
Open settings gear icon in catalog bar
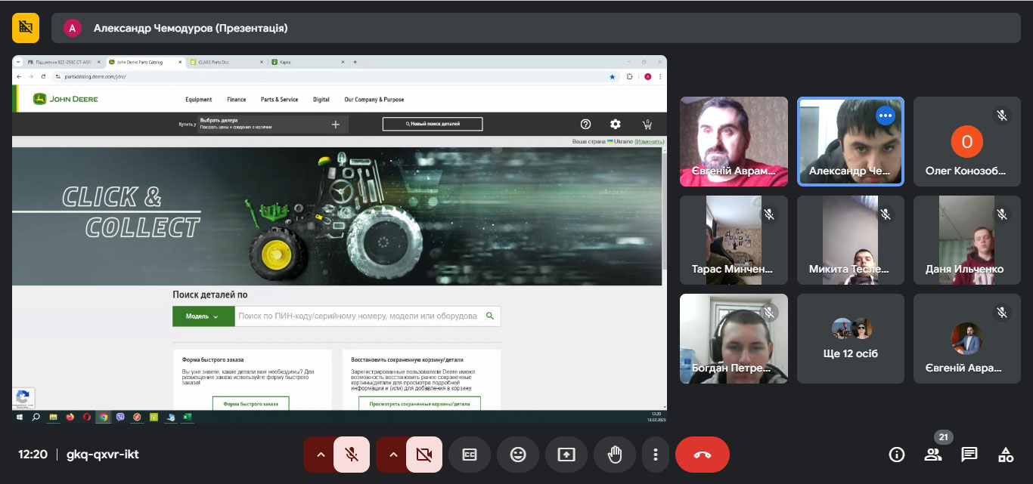[x=616, y=124]
